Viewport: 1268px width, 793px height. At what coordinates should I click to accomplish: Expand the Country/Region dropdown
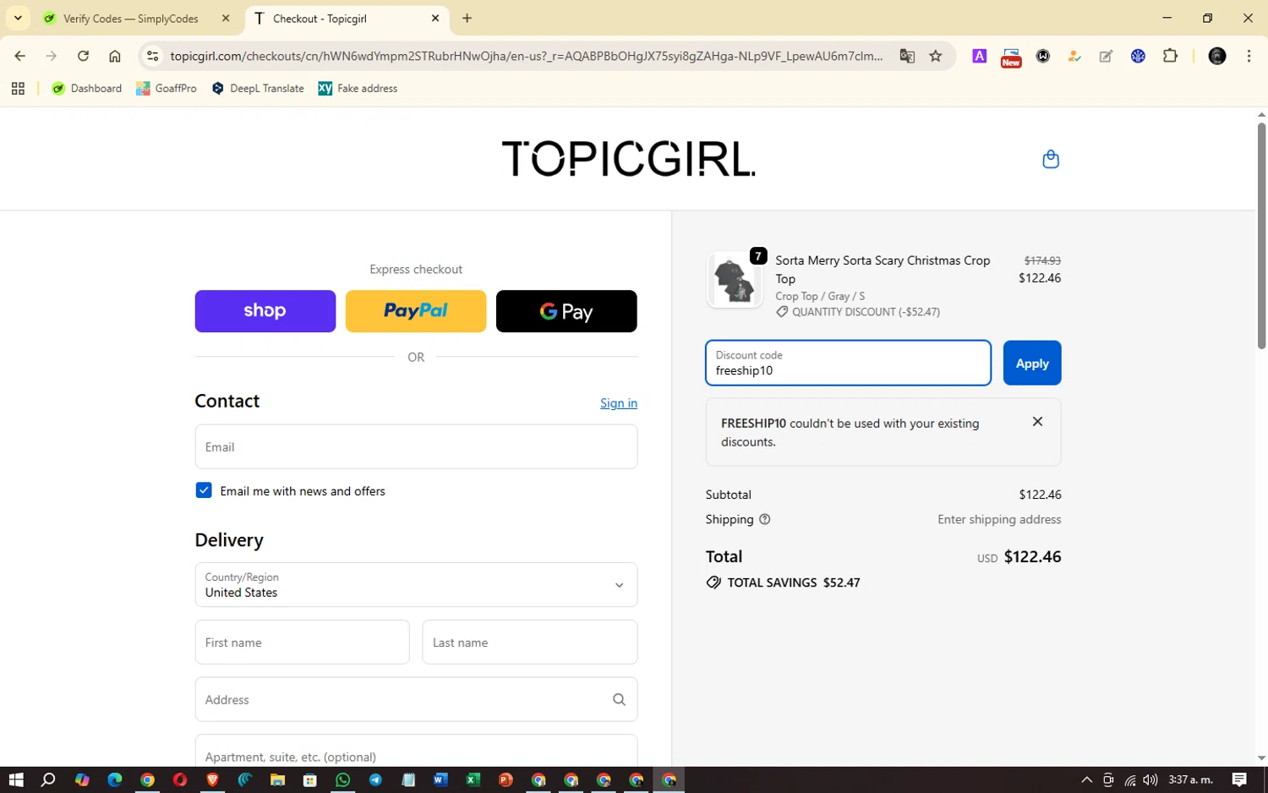pyautogui.click(x=416, y=584)
